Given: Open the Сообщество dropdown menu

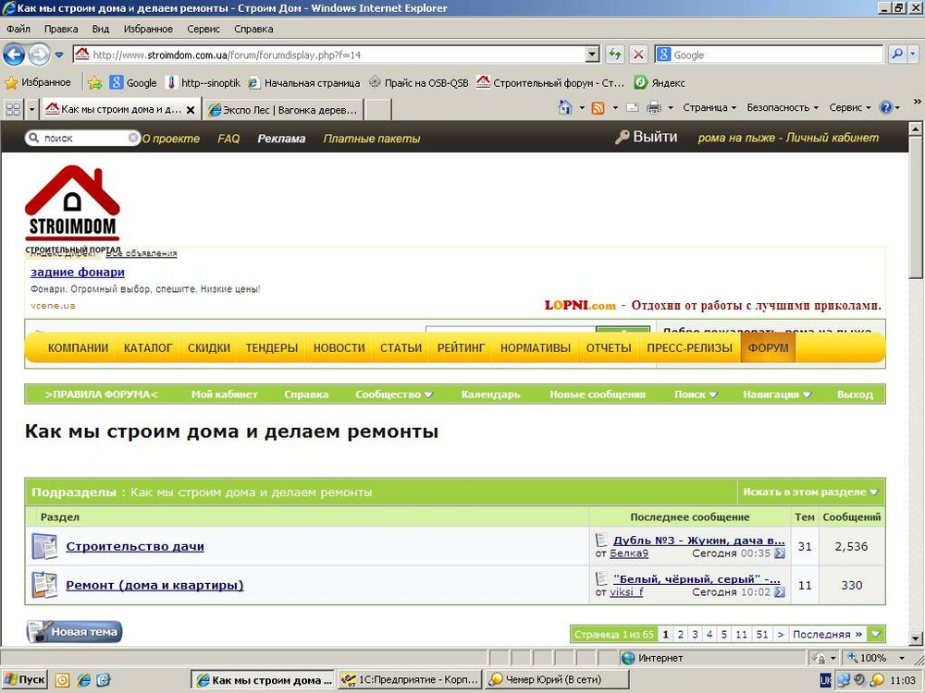Looking at the screenshot, I should [x=394, y=395].
